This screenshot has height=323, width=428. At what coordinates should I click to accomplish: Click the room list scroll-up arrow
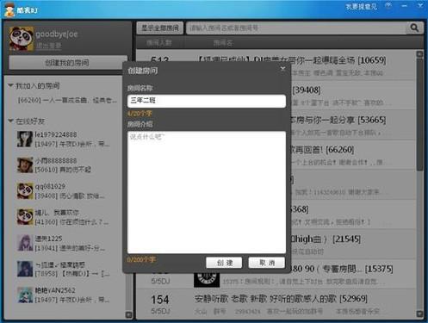419,54
